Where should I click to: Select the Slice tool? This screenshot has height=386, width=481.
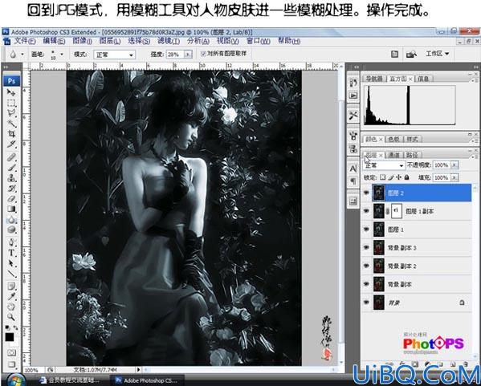click(x=11, y=144)
